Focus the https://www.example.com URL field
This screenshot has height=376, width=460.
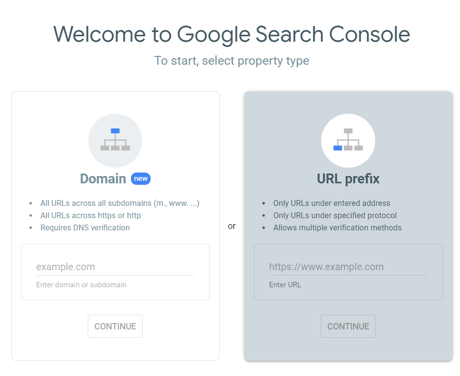click(x=348, y=267)
